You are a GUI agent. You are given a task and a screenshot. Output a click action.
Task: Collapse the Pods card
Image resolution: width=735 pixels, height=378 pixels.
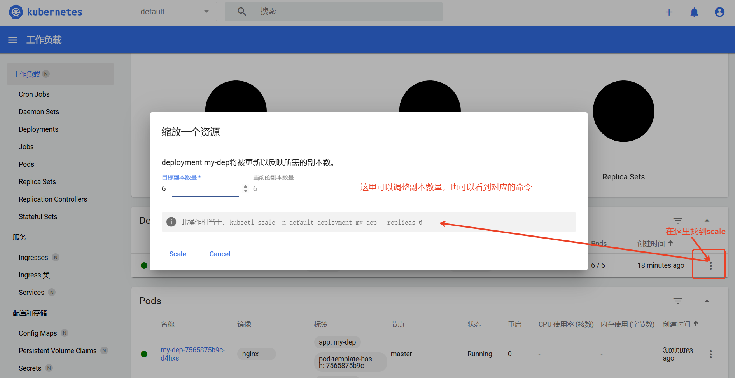707,301
